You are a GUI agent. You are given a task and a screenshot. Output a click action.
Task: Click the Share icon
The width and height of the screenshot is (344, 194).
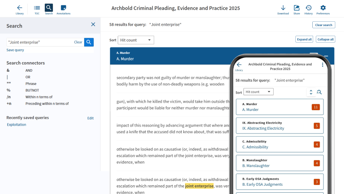click(297, 9)
